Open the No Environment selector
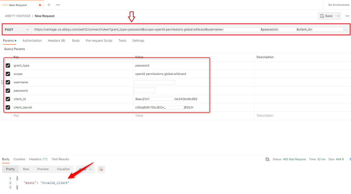 [x=339, y=5]
